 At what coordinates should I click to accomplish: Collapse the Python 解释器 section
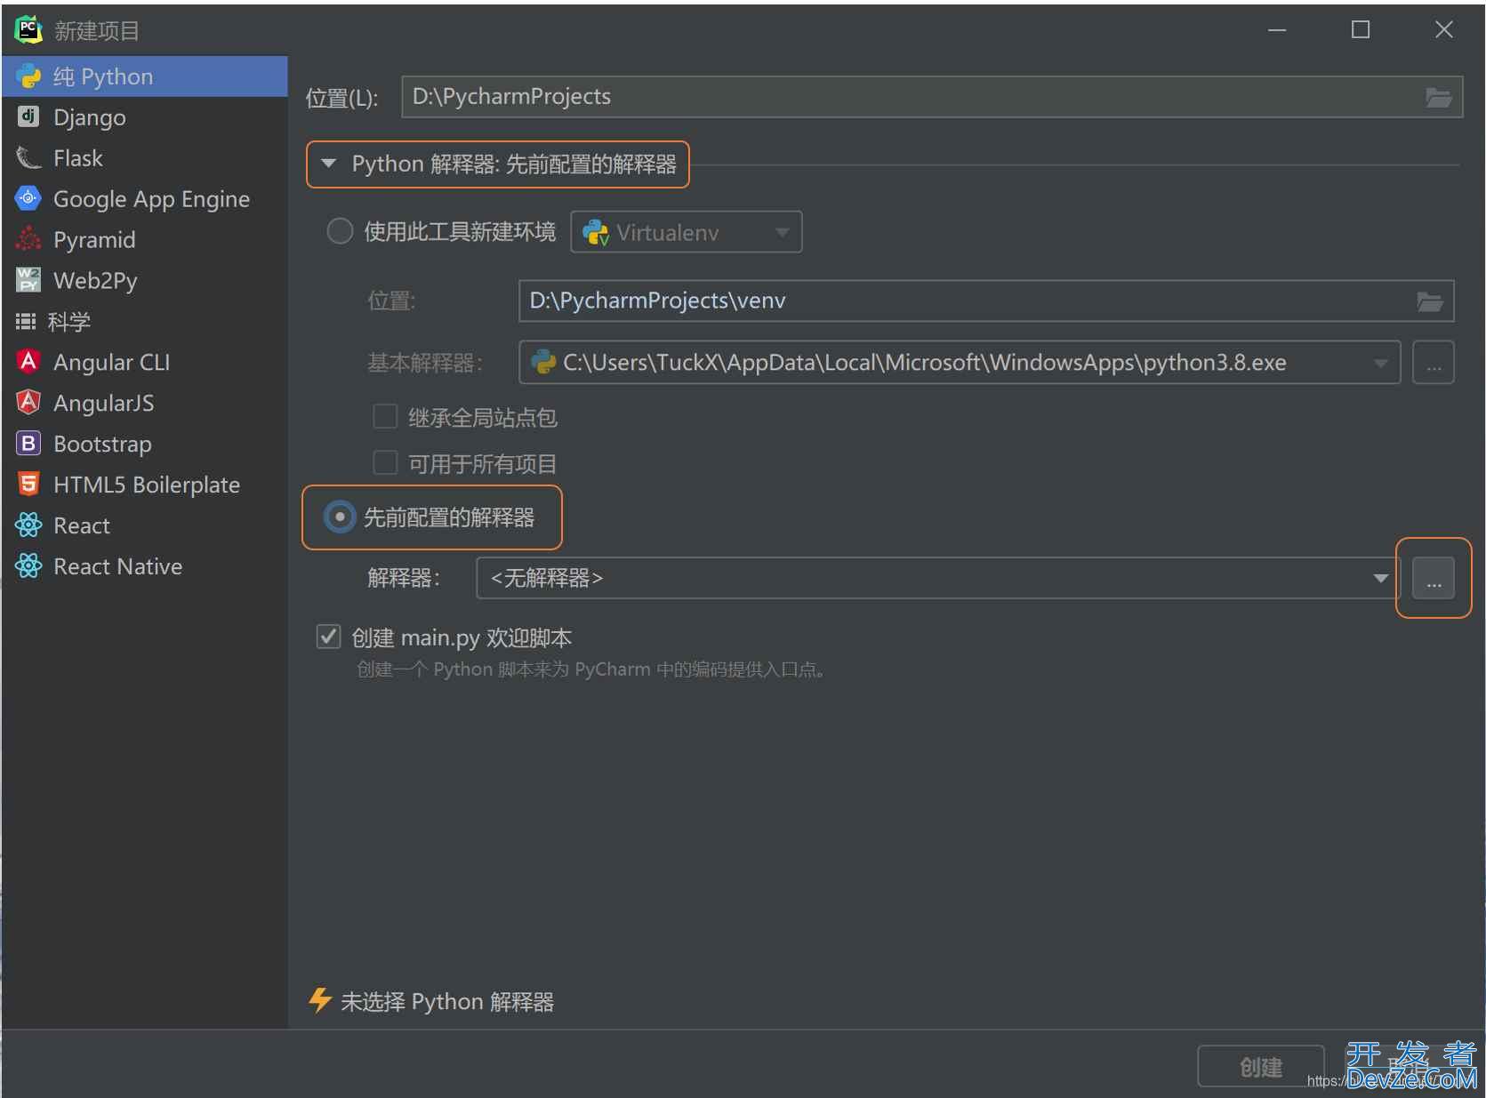point(328,164)
